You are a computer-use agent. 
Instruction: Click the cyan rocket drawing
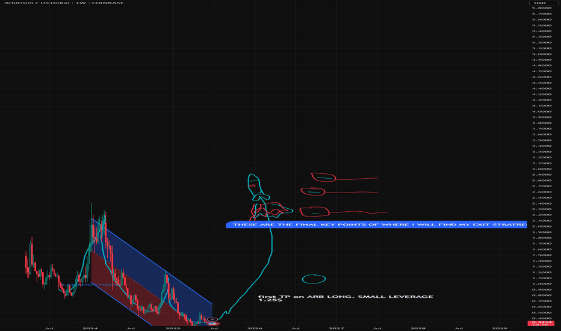coord(256,187)
